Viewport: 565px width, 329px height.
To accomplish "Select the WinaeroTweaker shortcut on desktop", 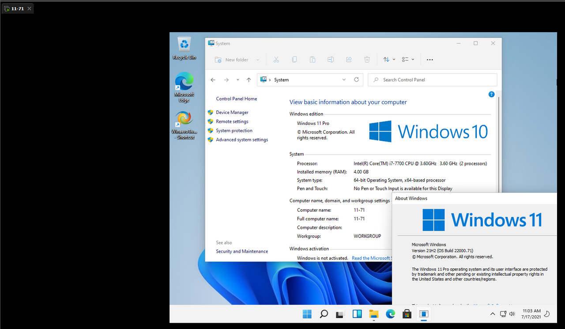I will click(184, 125).
